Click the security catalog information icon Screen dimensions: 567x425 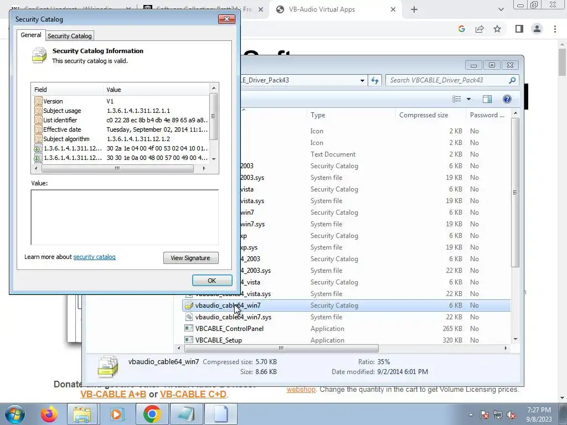pyautogui.click(x=39, y=55)
